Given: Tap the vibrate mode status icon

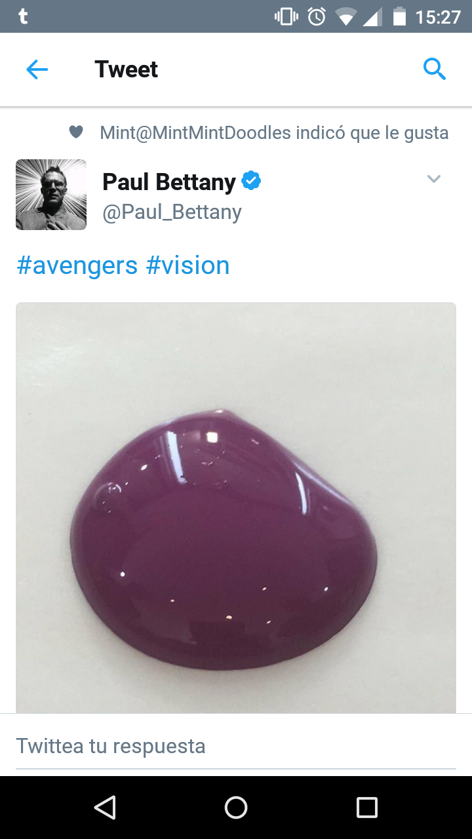Looking at the screenshot, I should [286, 16].
